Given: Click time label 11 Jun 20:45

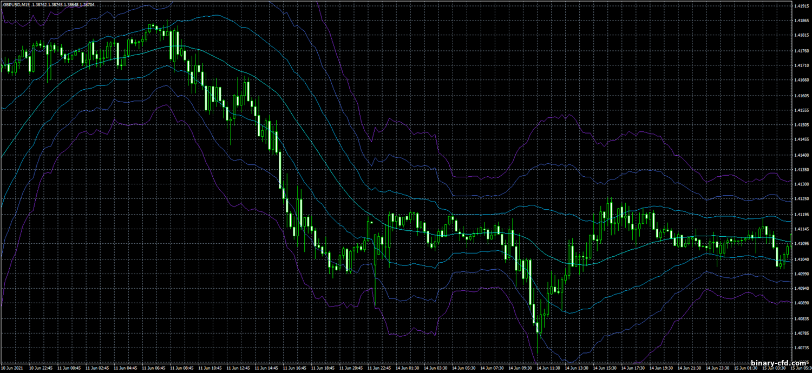Looking at the screenshot, I should point(351,368).
